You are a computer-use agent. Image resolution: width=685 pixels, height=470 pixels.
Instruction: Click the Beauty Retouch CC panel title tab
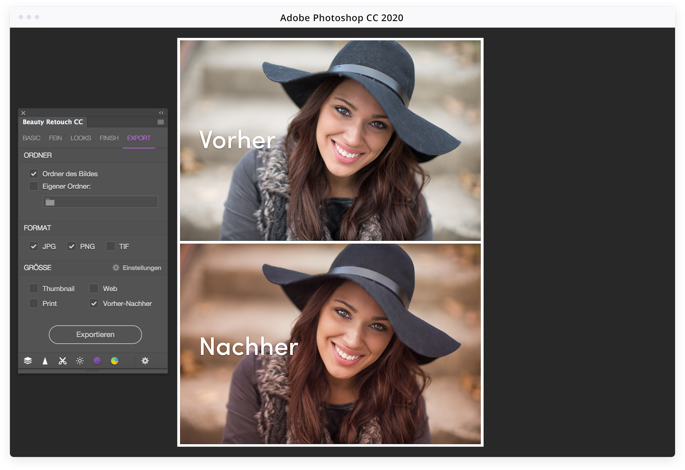click(x=53, y=122)
